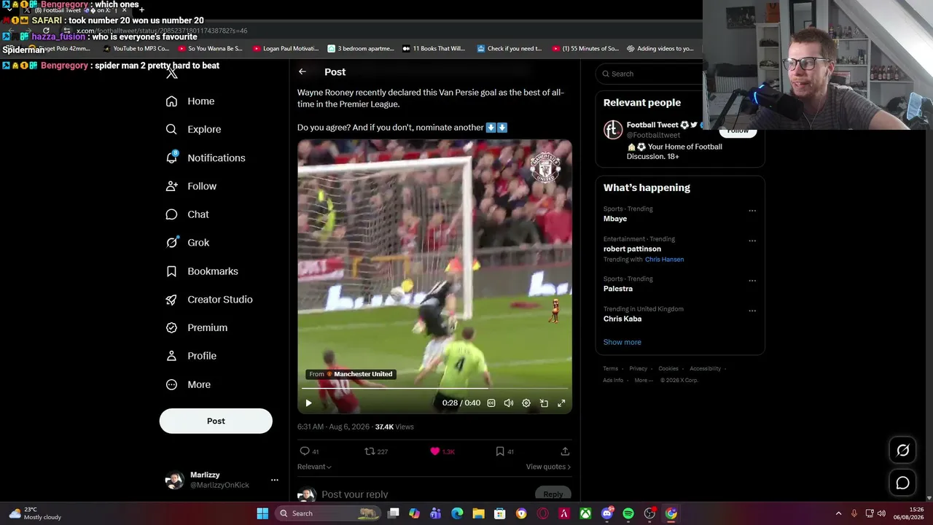
Task: Toggle picture-in-picture for the video
Action: tap(544, 403)
